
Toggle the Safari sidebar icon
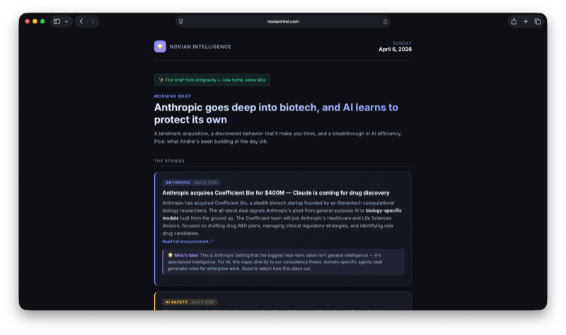pos(57,21)
